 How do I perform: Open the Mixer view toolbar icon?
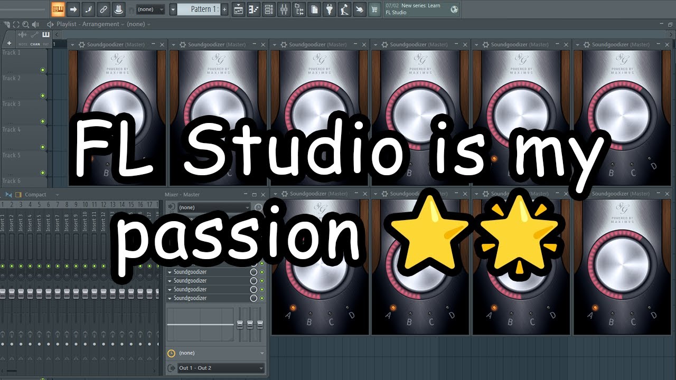(x=284, y=9)
